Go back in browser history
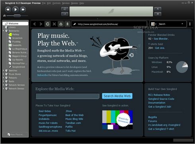The height and width of the screenshot is (144, 195). 35,24
